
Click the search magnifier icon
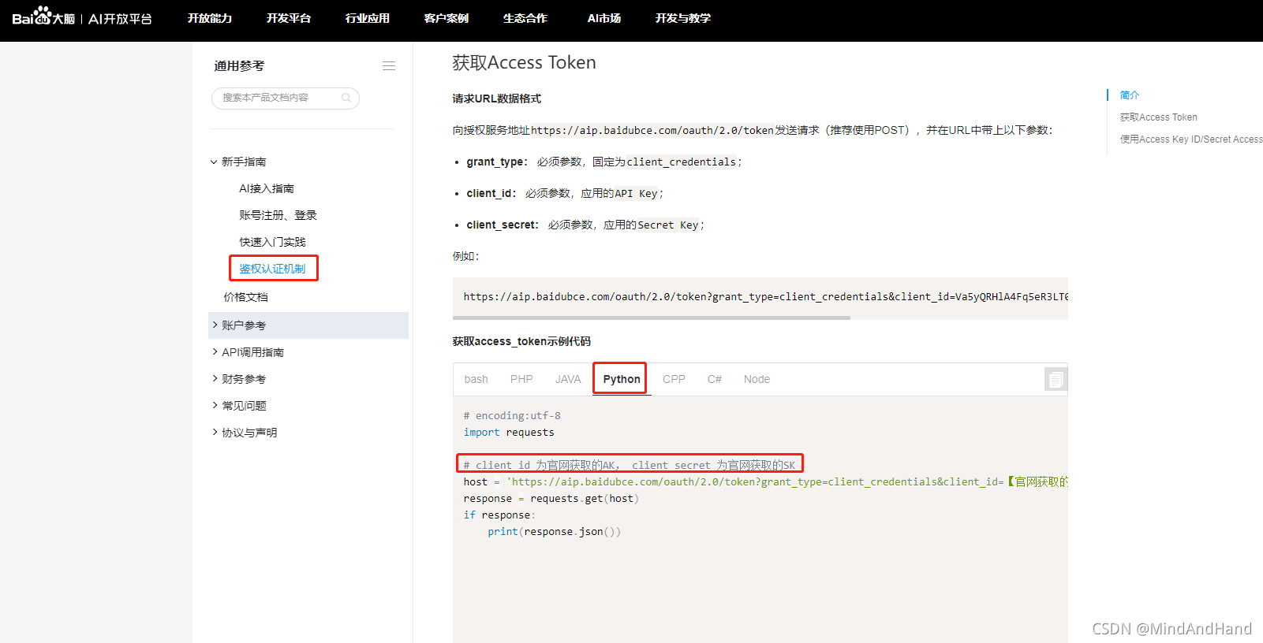[x=346, y=98]
